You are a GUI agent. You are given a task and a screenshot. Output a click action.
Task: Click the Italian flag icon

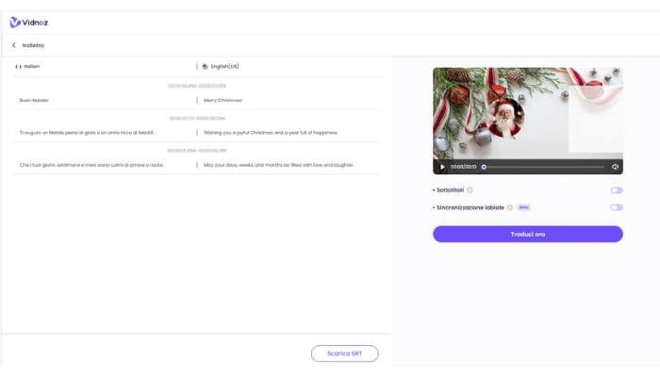18,67
